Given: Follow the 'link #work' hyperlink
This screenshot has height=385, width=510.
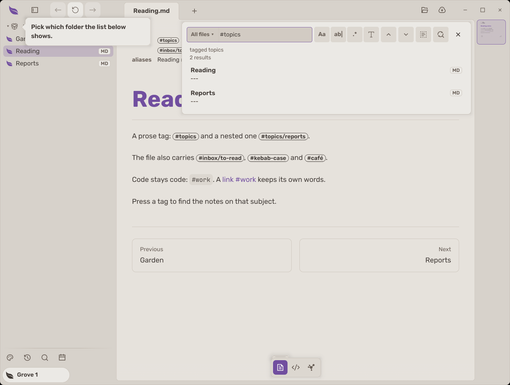Looking at the screenshot, I should click(x=239, y=180).
